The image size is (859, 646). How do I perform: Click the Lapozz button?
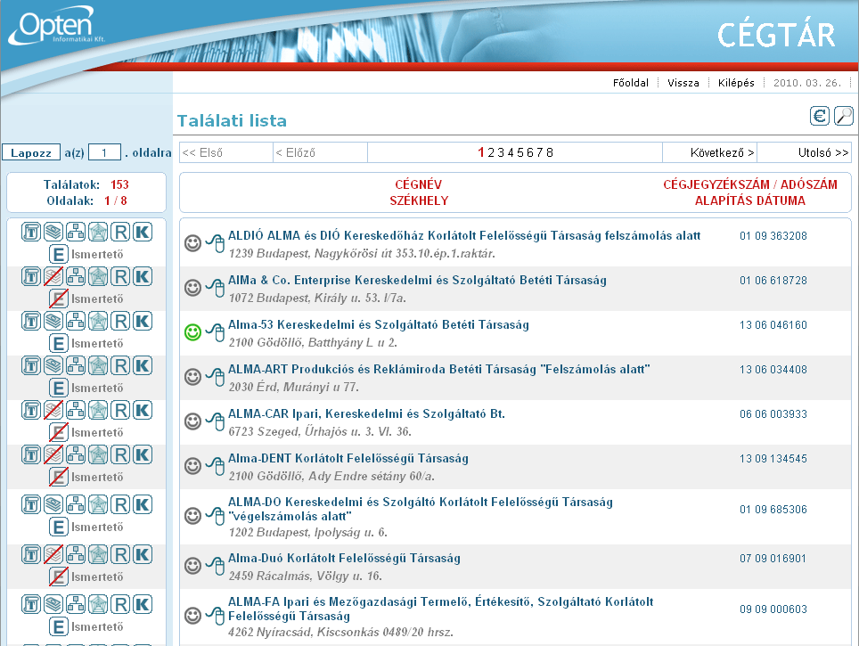pyautogui.click(x=31, y=153)
